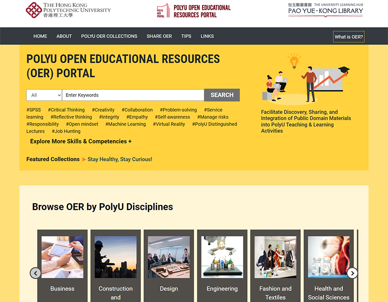
Task: Choose the #Job Hunting tag
Action: click(66, 132)
